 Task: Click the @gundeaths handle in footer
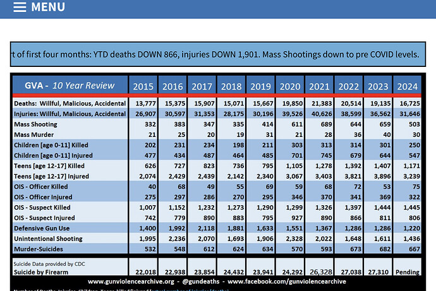coord(201,282)
